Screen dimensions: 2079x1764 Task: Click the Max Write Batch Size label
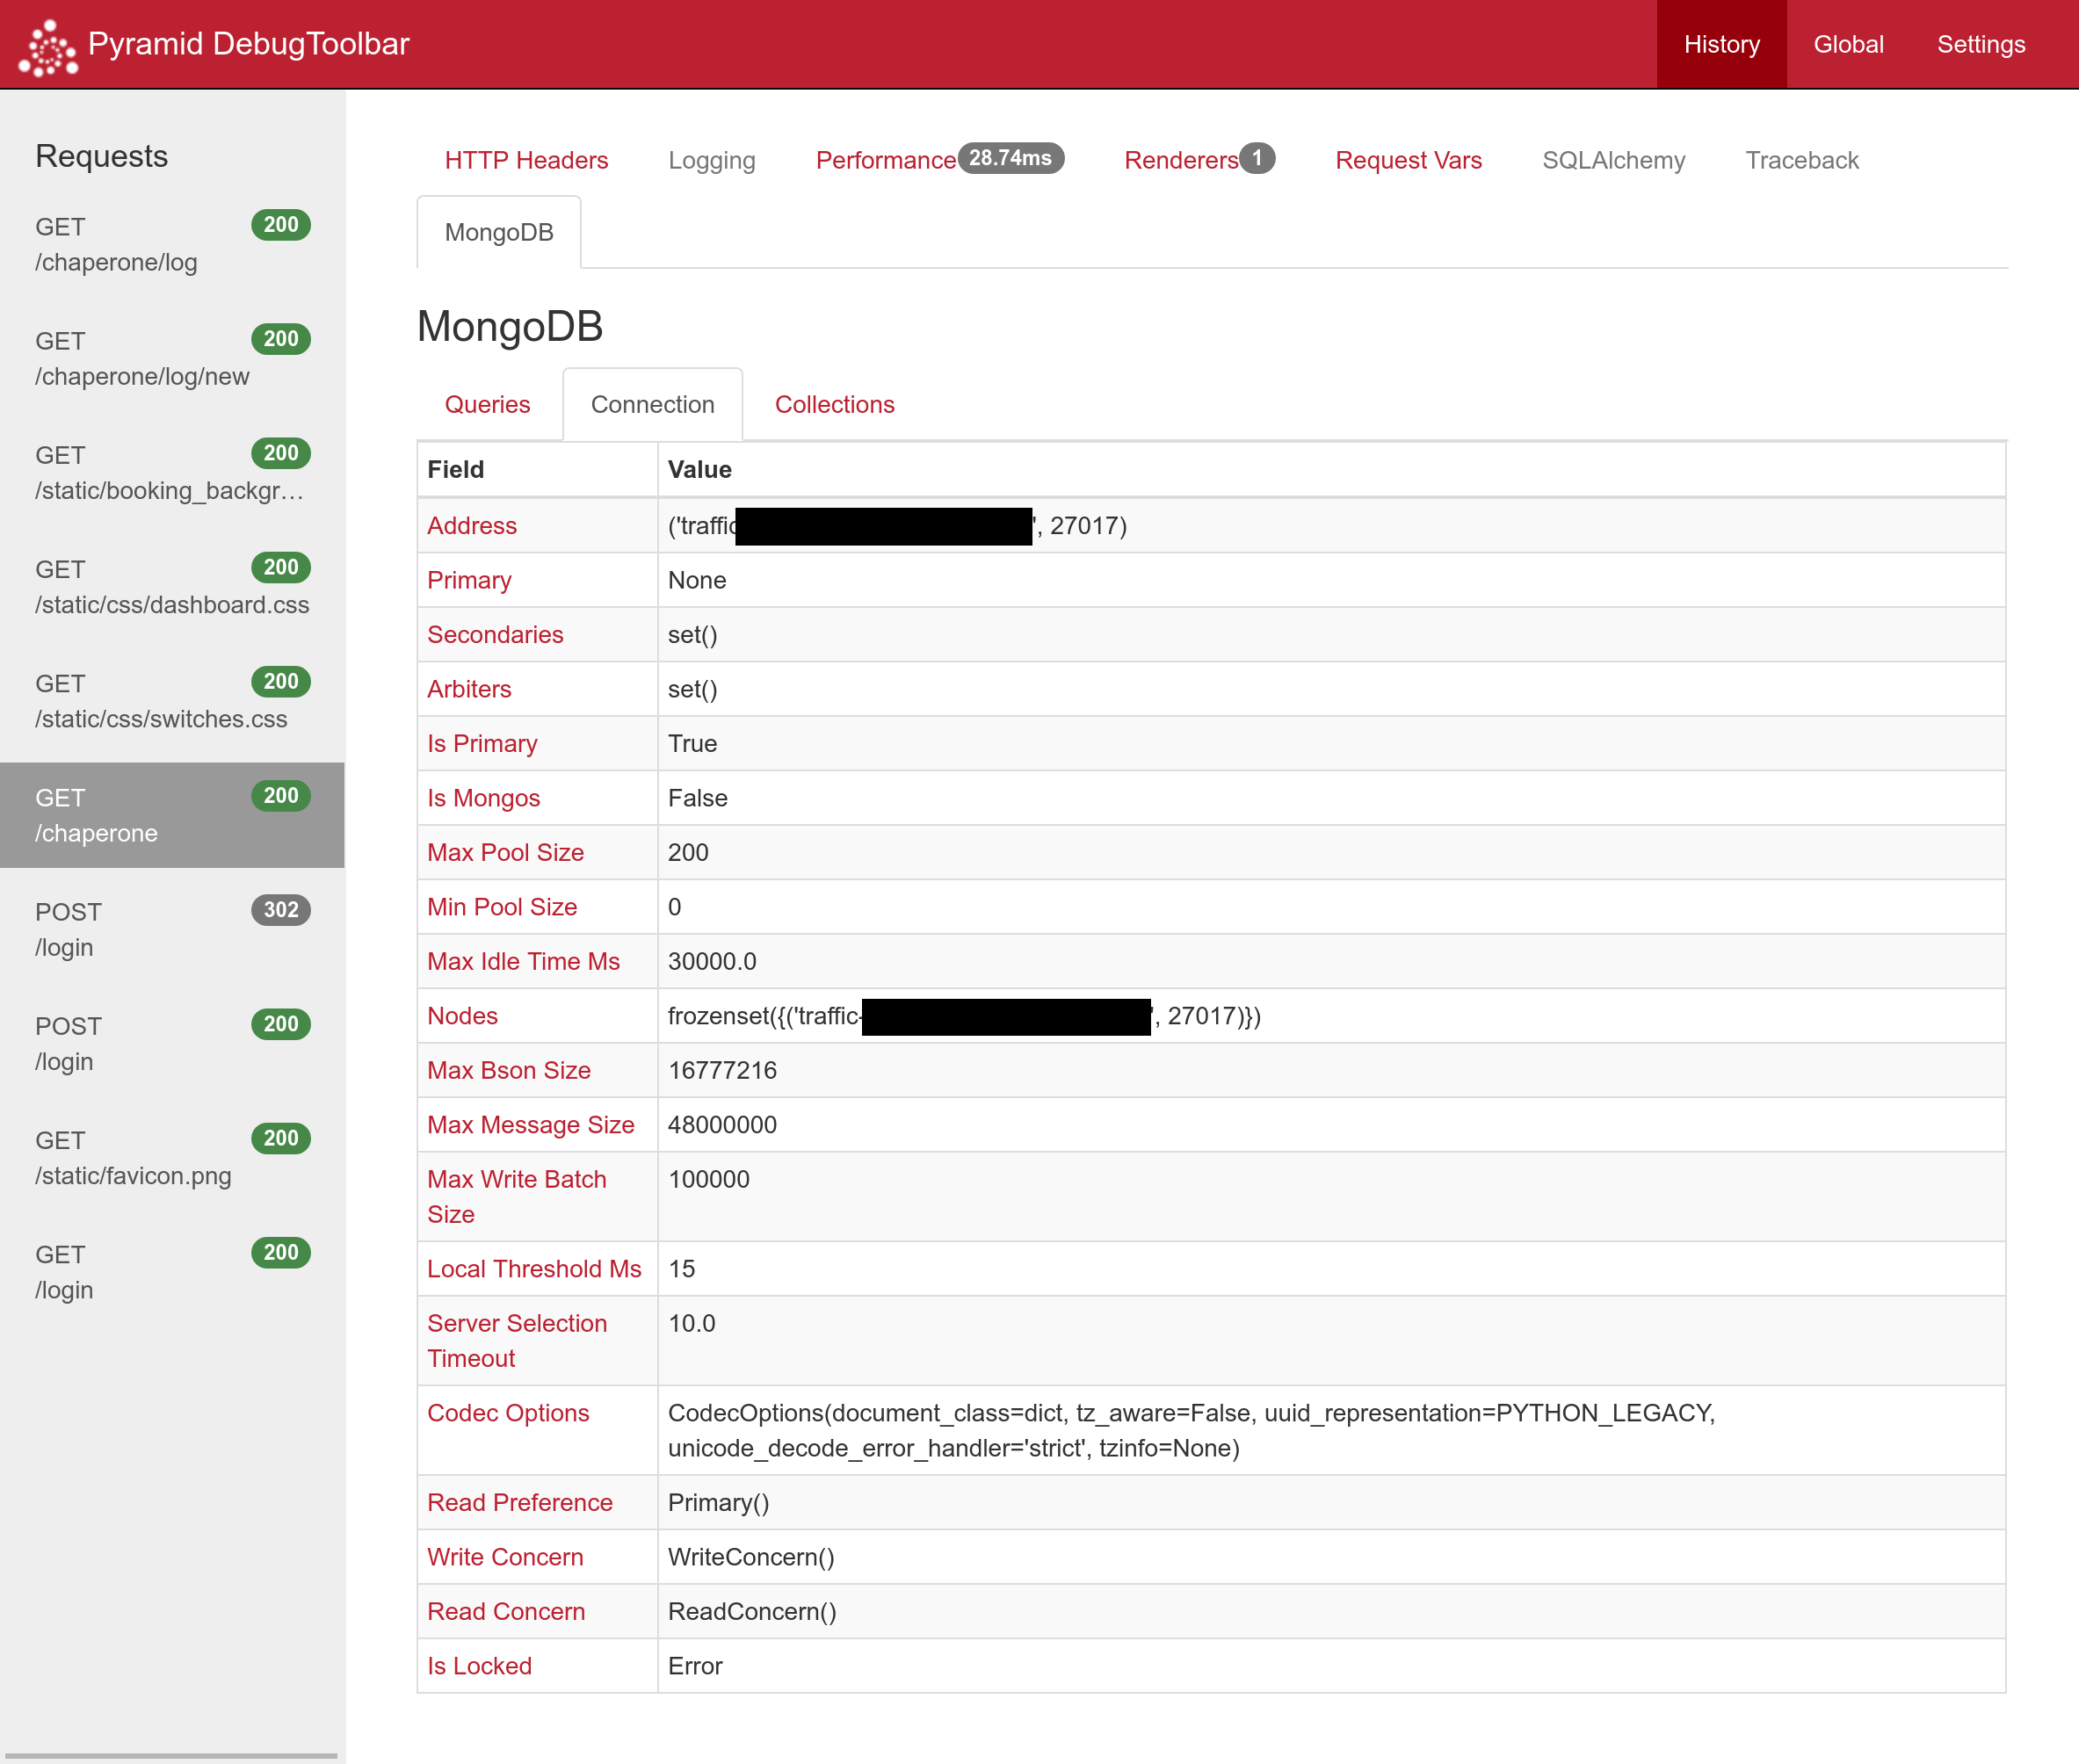point(517,1197)
